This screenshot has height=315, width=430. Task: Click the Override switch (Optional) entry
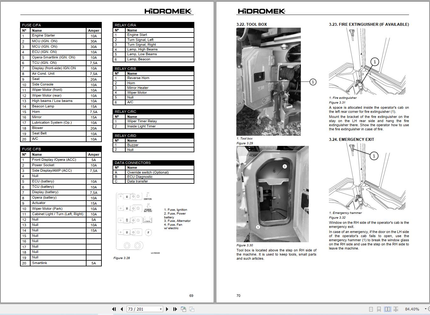coord(148,172)
